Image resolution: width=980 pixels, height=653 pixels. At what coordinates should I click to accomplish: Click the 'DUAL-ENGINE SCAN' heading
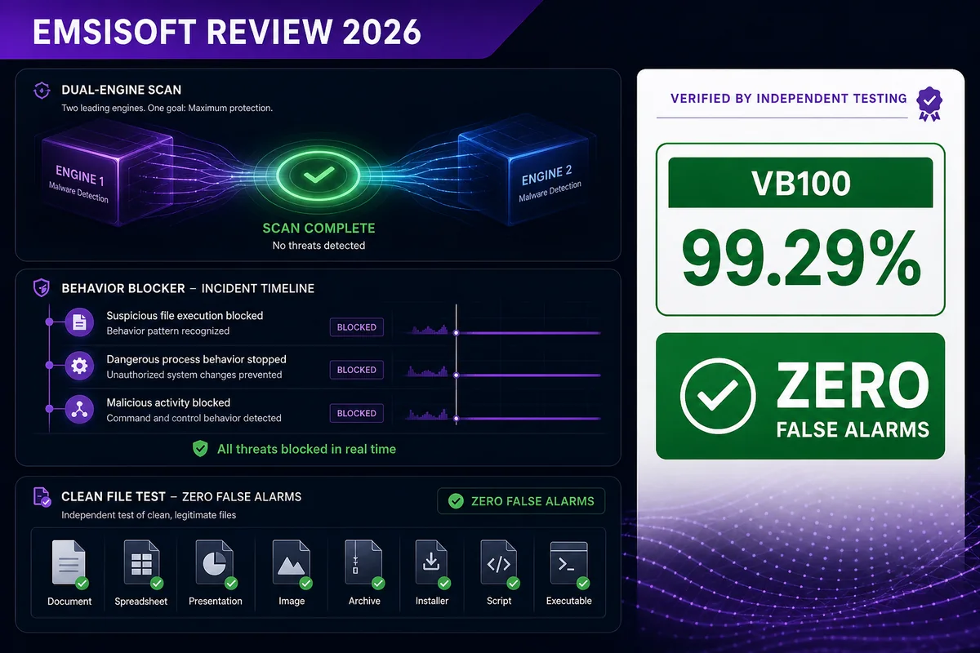click(x=122, y=91)
